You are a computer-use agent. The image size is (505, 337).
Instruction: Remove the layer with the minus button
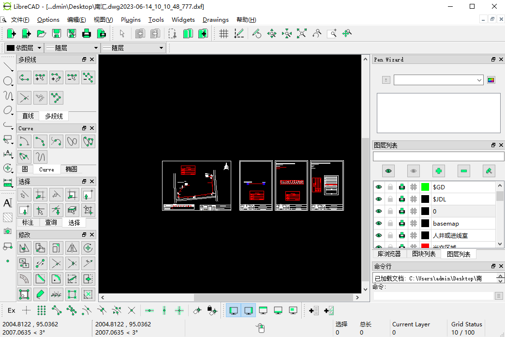pos(463,171)
